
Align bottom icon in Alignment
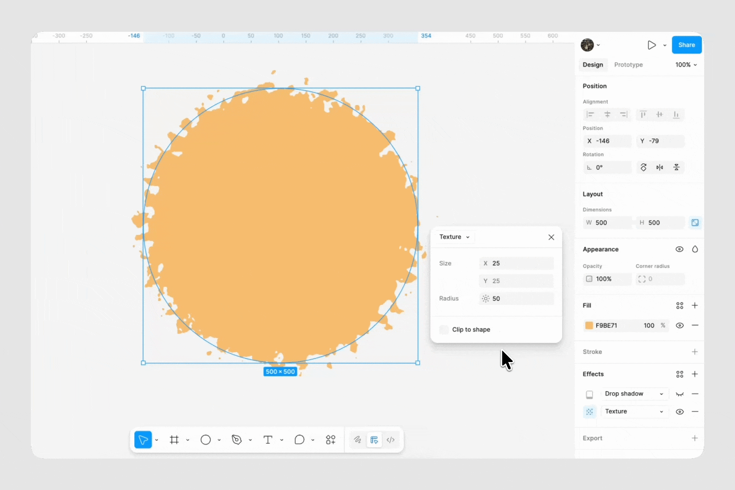click(x=676, y=114)
